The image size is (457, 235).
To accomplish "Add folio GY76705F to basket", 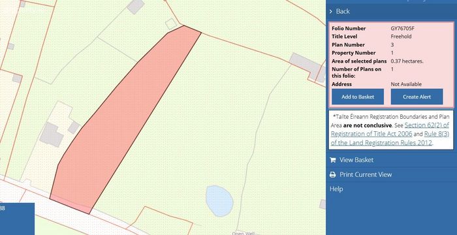I will pos(358,97).
